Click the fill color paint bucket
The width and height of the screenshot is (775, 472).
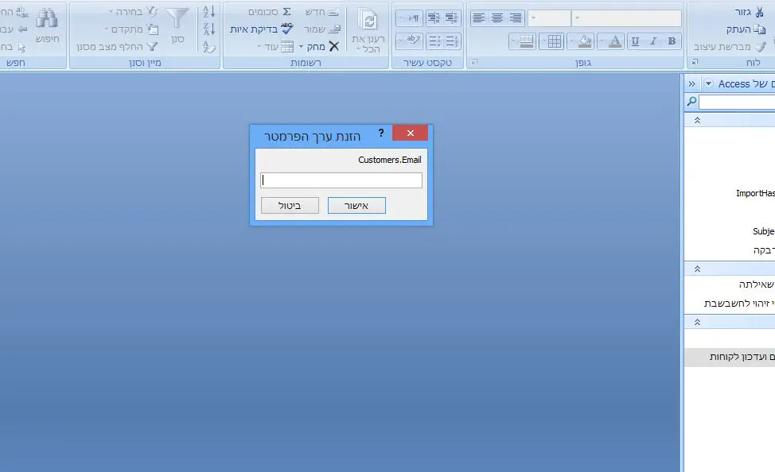click(585, 41)
